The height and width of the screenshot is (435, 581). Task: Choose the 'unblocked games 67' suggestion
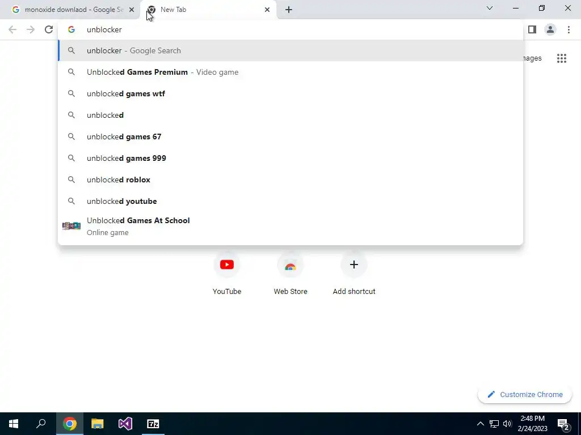point(290,137)
